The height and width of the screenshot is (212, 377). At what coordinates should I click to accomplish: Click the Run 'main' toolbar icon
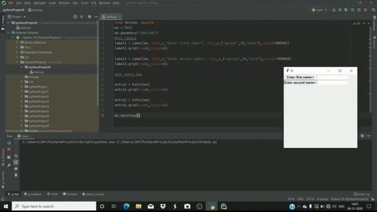coord(333,10)
